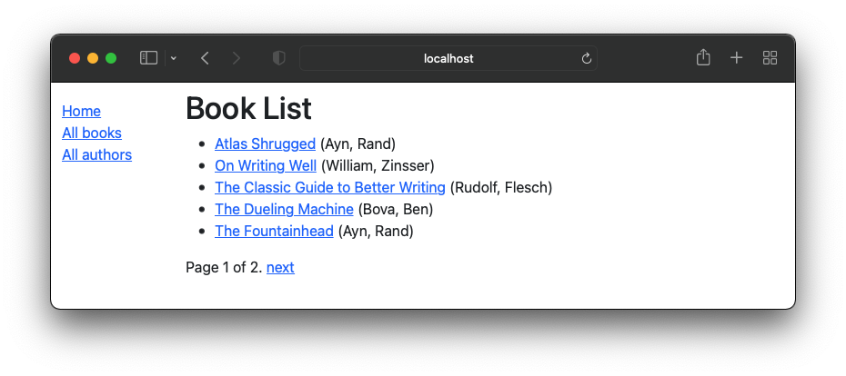Screen dimensions: 846x376
Task: Open the sidebar options dropdown chevron
Action: pos(173,58)
